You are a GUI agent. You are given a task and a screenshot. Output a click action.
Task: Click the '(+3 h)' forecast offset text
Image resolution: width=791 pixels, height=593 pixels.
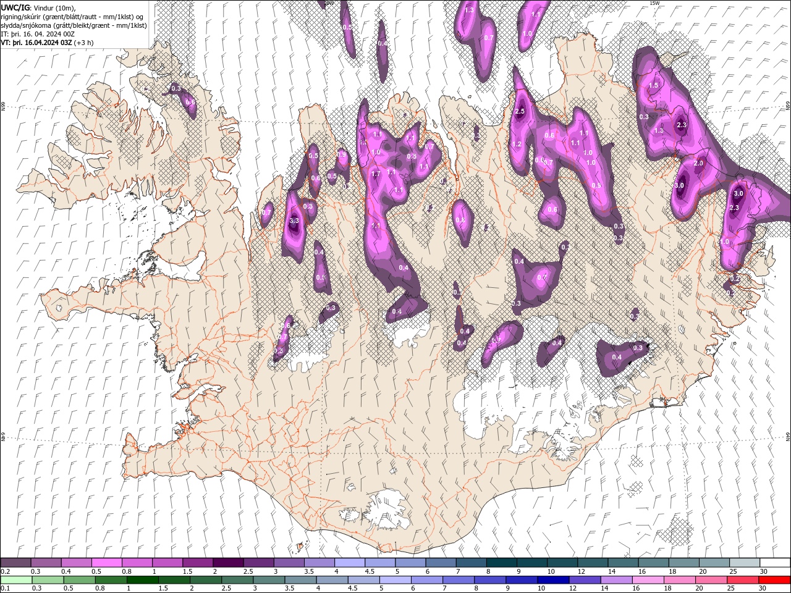(84, 43)
